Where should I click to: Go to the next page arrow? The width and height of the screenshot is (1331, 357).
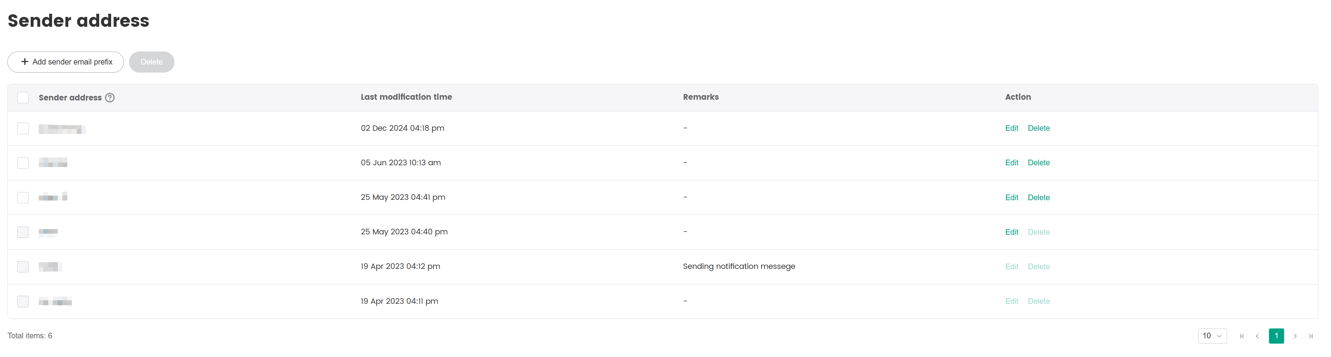1295,336
